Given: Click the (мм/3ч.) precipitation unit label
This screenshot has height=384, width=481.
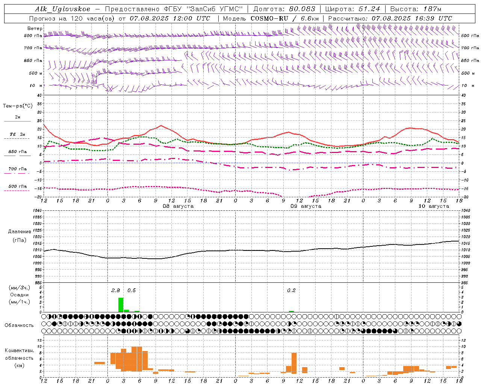Looking at the screenshot, I should pos(20,288).
